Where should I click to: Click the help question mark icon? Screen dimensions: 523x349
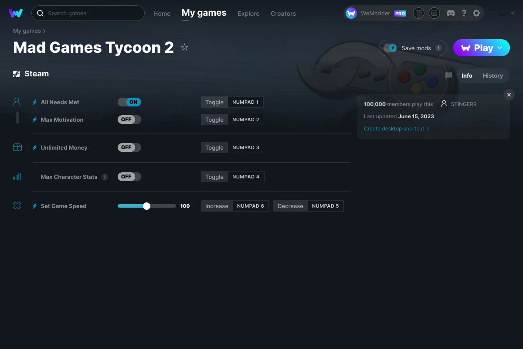click(464, 13)
